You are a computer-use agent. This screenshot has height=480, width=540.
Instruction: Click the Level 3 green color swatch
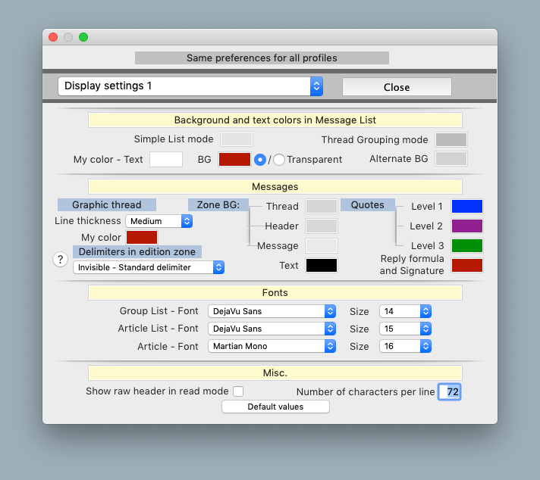(x=466, y=245)
